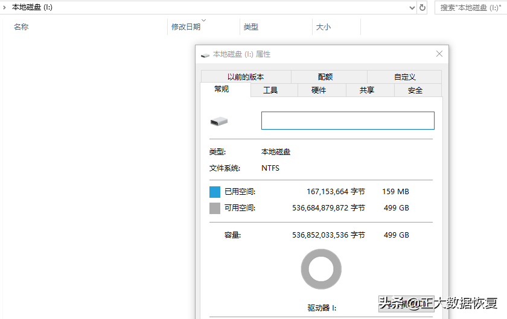The image size is (507, 319).
Task: Click the 驱动器 I: label
Action: pos(322,308)
